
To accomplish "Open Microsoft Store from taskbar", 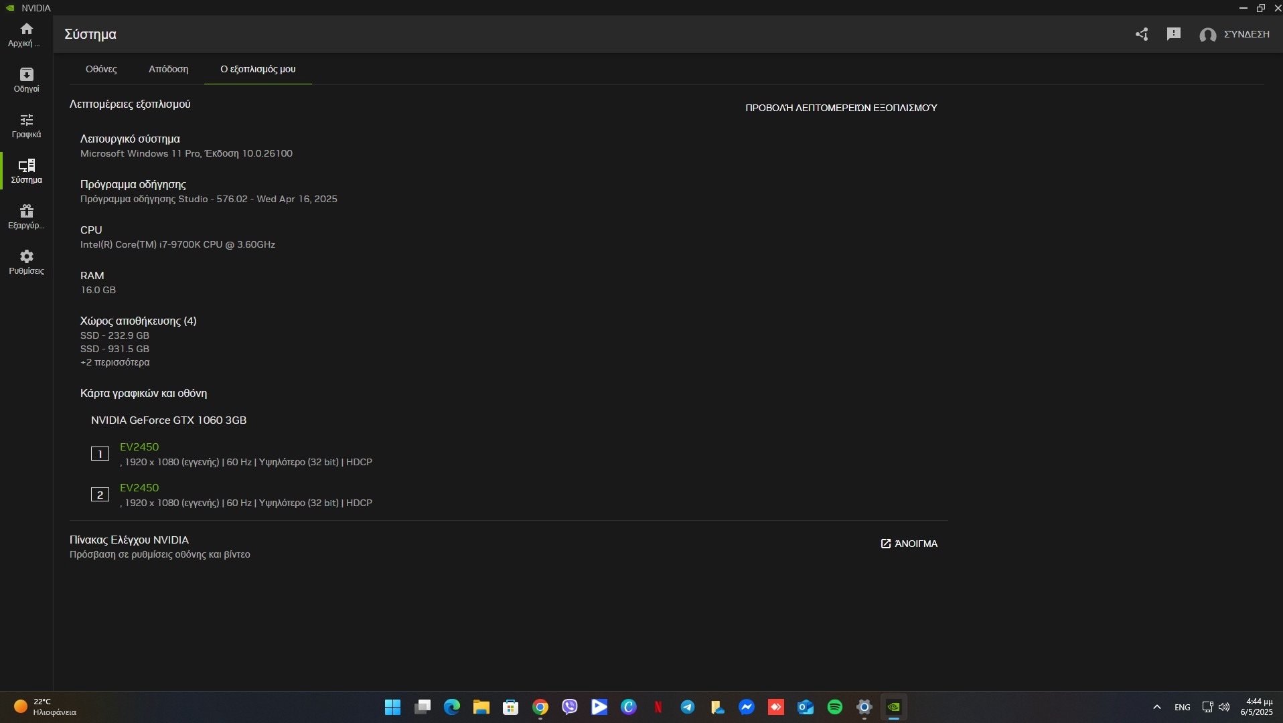I will tap(510, 707).
